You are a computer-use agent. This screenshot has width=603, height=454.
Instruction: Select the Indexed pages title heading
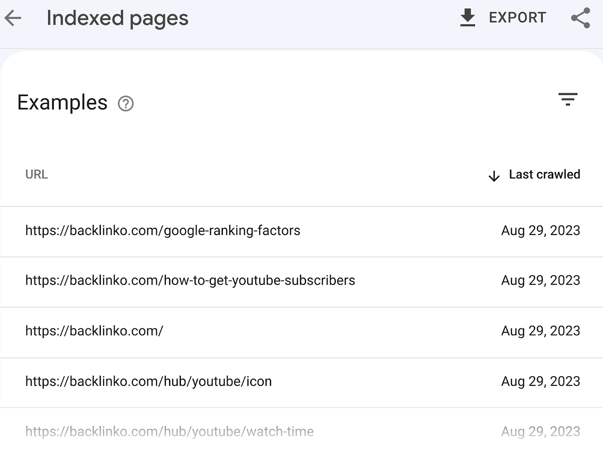[x=118, y=18]
